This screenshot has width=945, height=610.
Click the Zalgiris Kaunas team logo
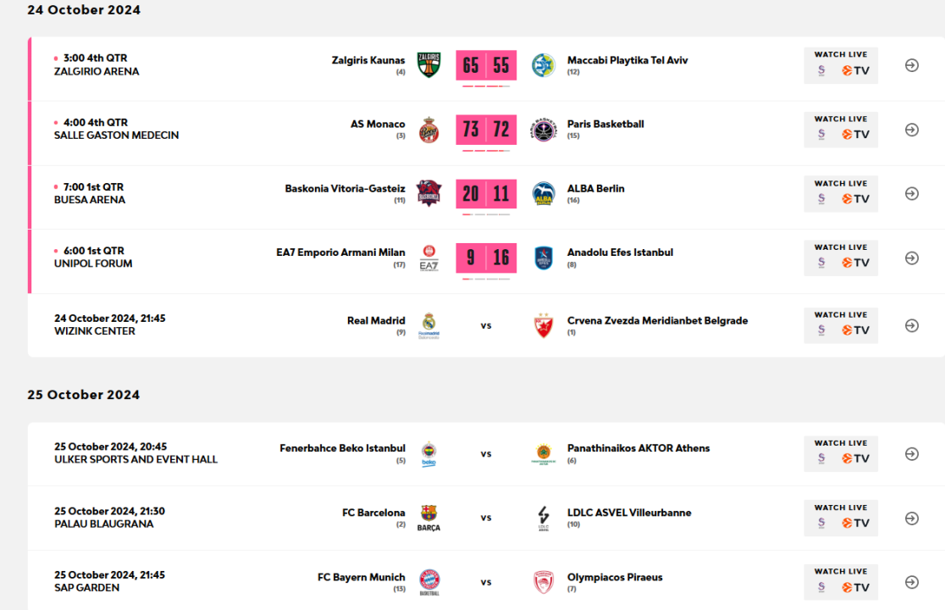click(428, 65)
